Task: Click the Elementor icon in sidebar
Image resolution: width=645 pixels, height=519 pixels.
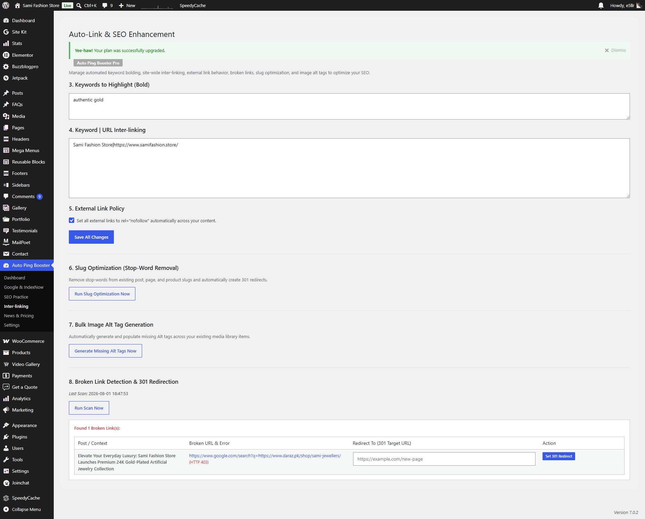Action: 6,55
